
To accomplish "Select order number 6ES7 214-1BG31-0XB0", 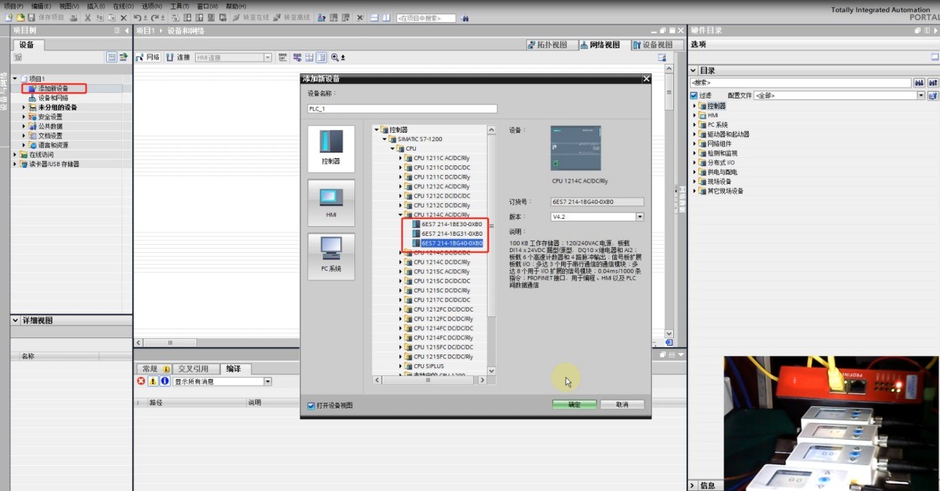I will 451,234.
